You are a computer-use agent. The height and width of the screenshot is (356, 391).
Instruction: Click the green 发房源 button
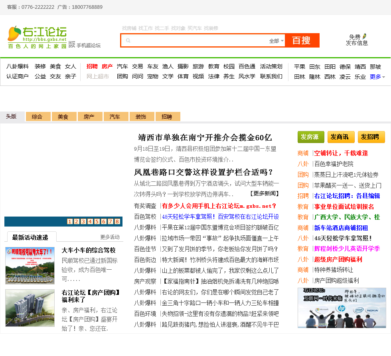[311, 137]
